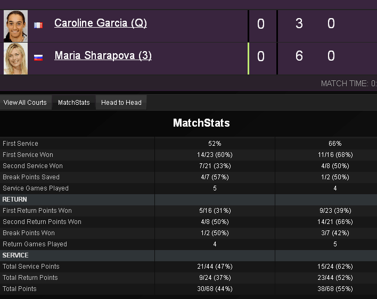Image resolution: width=377 pixels, height=299 pixels.
Task: Click Sharapova's set score of 6
Action: pyautogui.click(x=299, y=56)
